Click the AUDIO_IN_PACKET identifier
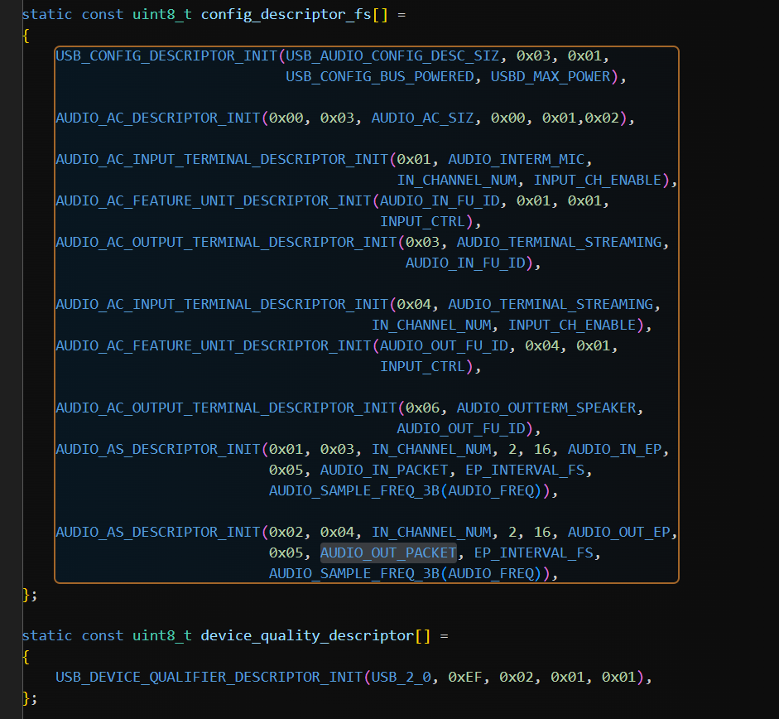The width and height of the screenshot is (779, 719). pyautogui.click(x=384, y=470)
